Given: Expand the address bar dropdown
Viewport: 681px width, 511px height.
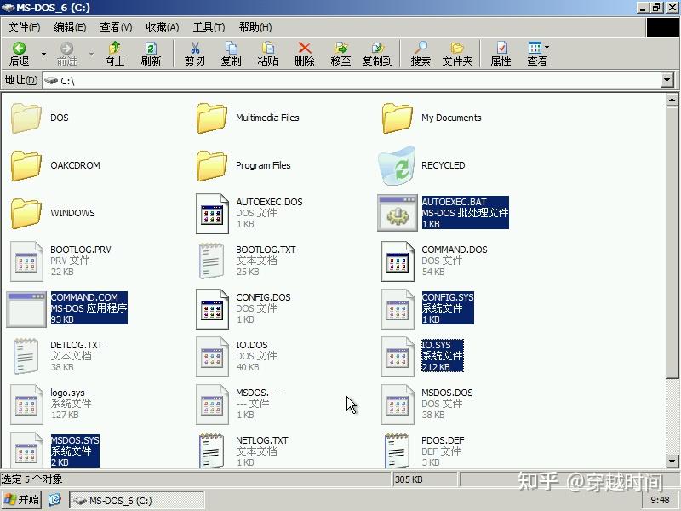Looking at the screenshot, I should tap(667, 80).
